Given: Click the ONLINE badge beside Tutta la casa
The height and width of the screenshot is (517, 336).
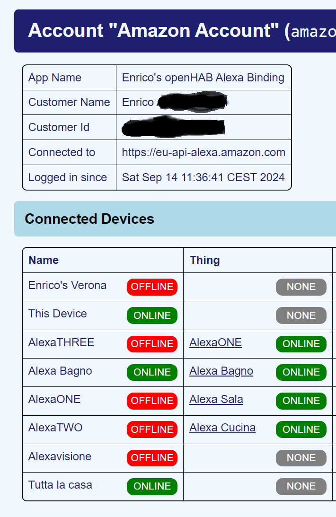Looking at the screenshot, I should coord(152,486).
